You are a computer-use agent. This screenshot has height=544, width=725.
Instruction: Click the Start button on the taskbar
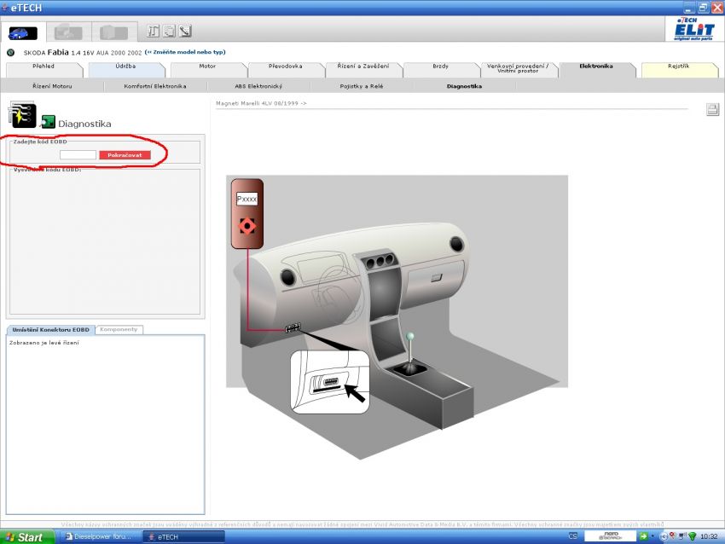click(26, 536)
